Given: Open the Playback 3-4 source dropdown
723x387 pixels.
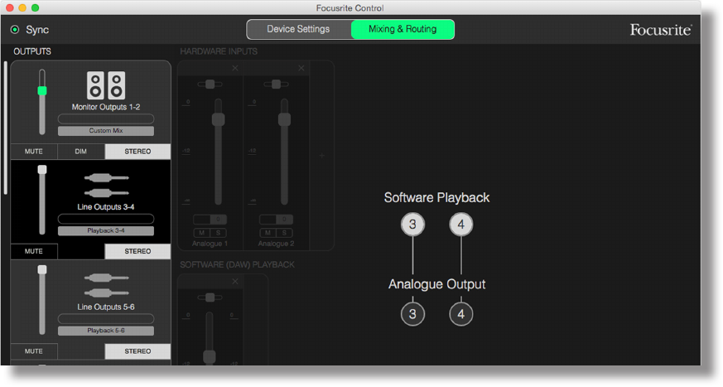Looking at the screenshot, I should point(106,230).
